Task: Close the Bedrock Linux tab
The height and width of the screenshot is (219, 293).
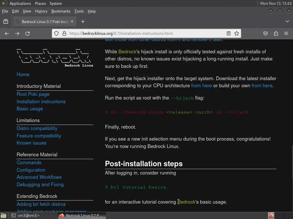Action: pyautogui.click(x=72, y=22)
